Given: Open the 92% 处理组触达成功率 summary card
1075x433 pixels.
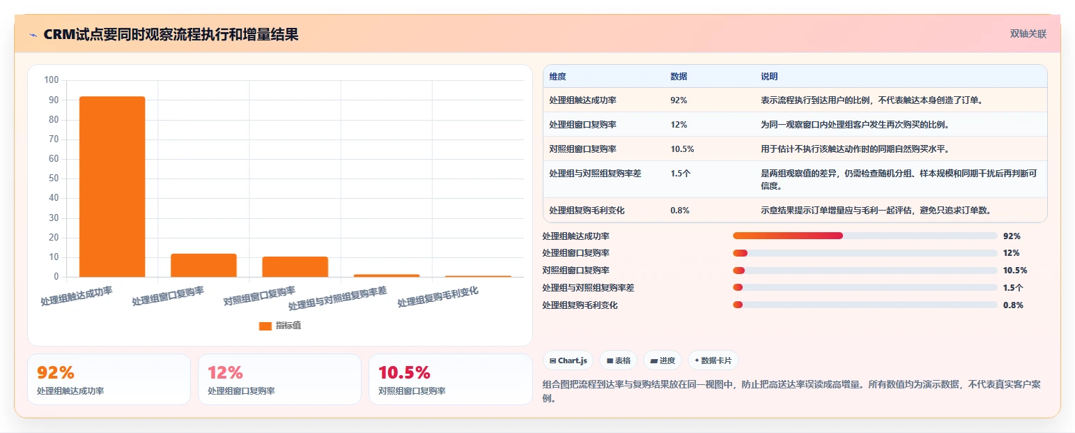Looking at the screenshot, I should click(x=109, y=379).
